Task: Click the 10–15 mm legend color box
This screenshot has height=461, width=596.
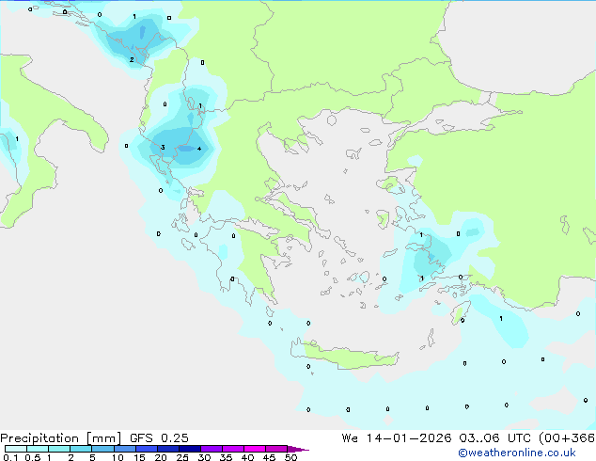Action: pyautogui.click(x=124, y=449)
